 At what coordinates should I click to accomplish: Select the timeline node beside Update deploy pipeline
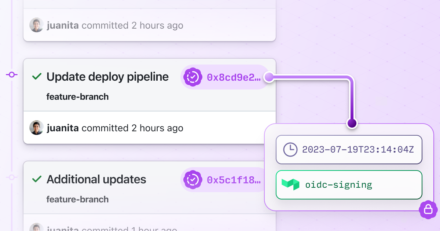tap(12, 75)
